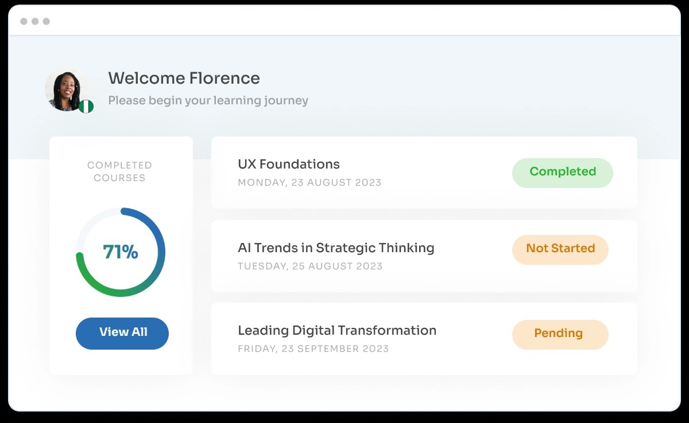This screenshot has width=689, height=423.
Task: Click the first gray window dot
Action: click(x=24, y=21)
